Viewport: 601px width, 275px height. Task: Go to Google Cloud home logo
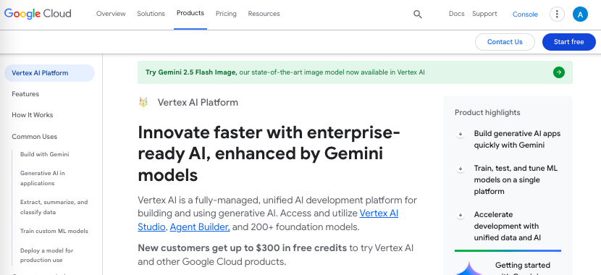tap(38, 14)
